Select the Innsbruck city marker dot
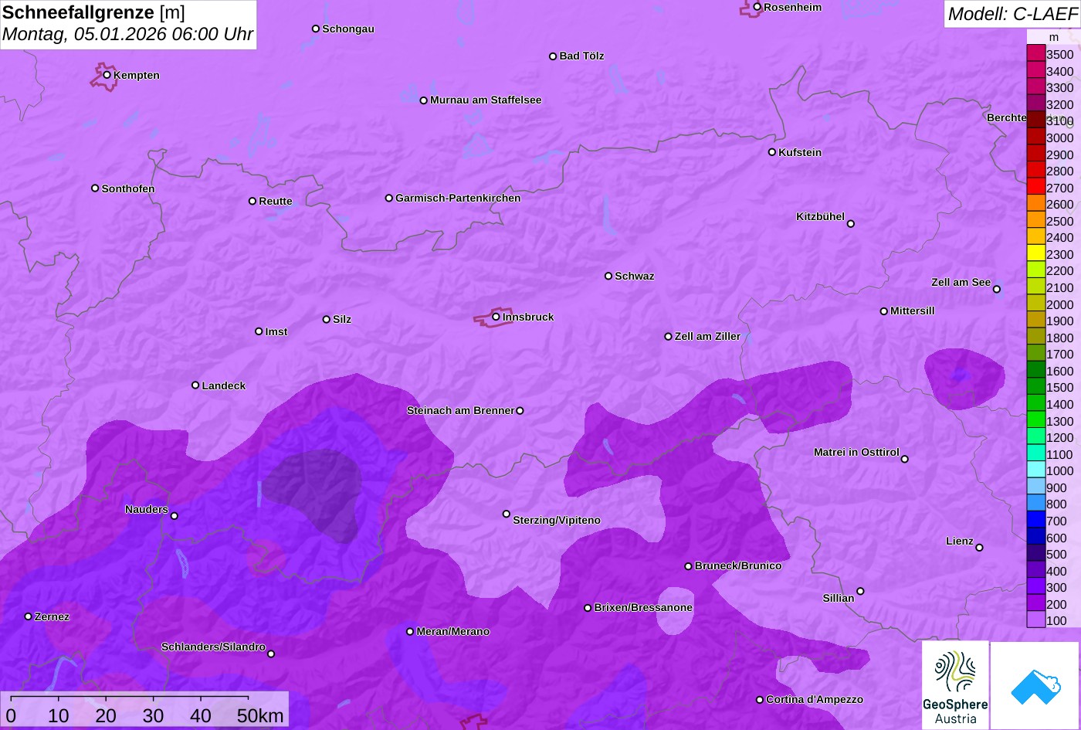 pos(496,316)
